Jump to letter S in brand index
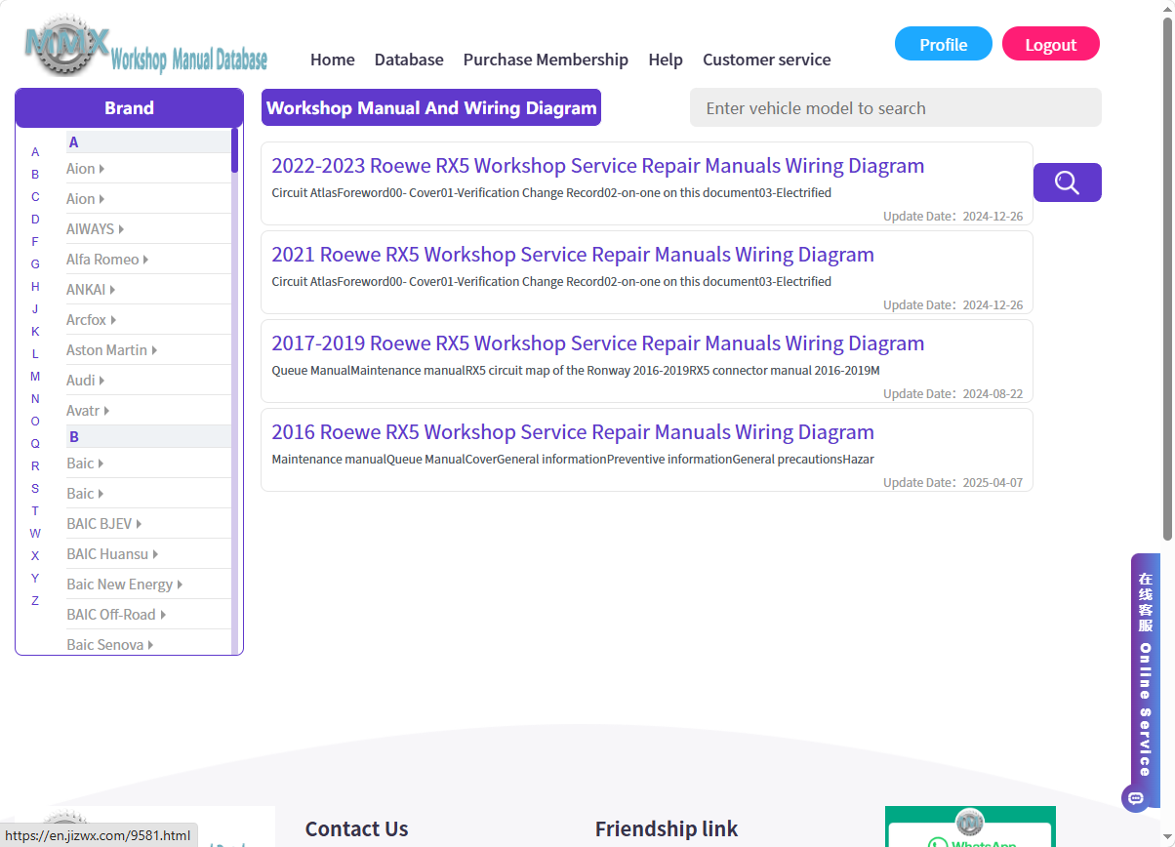1175x847 pixels. pyautogui.click(x=35, y=489)
